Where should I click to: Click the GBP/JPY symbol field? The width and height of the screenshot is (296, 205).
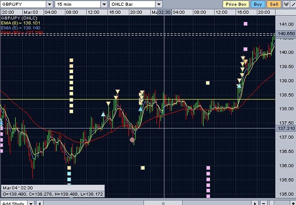click(23, 4)
